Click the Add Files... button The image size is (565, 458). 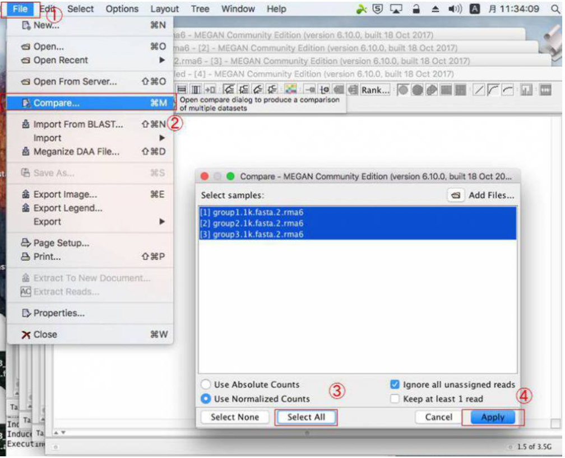[x=481, y=195]
